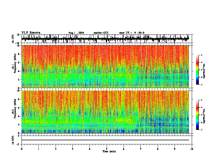Image resolution: width=216 pixels, height=167 pixels.
Task: Click the "-3" label on ch.1 colorbar
Action: (201, 55)
